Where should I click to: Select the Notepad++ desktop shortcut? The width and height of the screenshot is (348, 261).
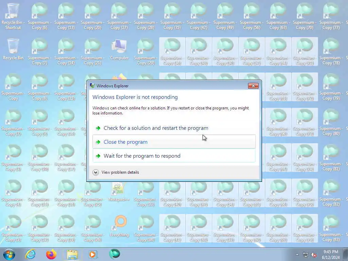click(119, 192)
